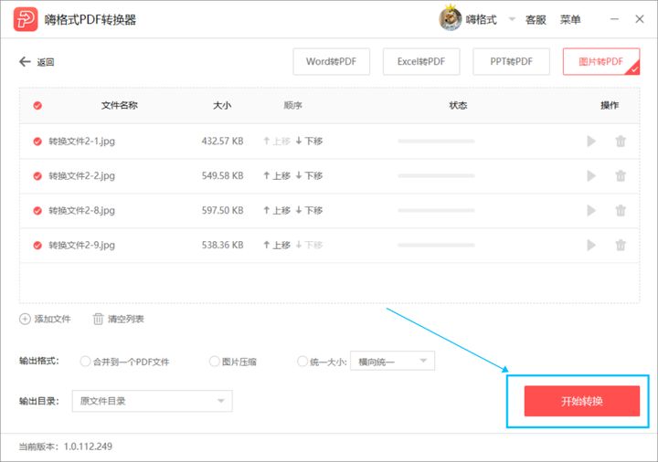The image size is (658, 462).
Task: Switch to PPT转PDF tab
Action: (511, 61)
